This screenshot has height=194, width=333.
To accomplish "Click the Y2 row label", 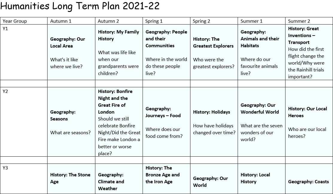I will coord(5,91).
